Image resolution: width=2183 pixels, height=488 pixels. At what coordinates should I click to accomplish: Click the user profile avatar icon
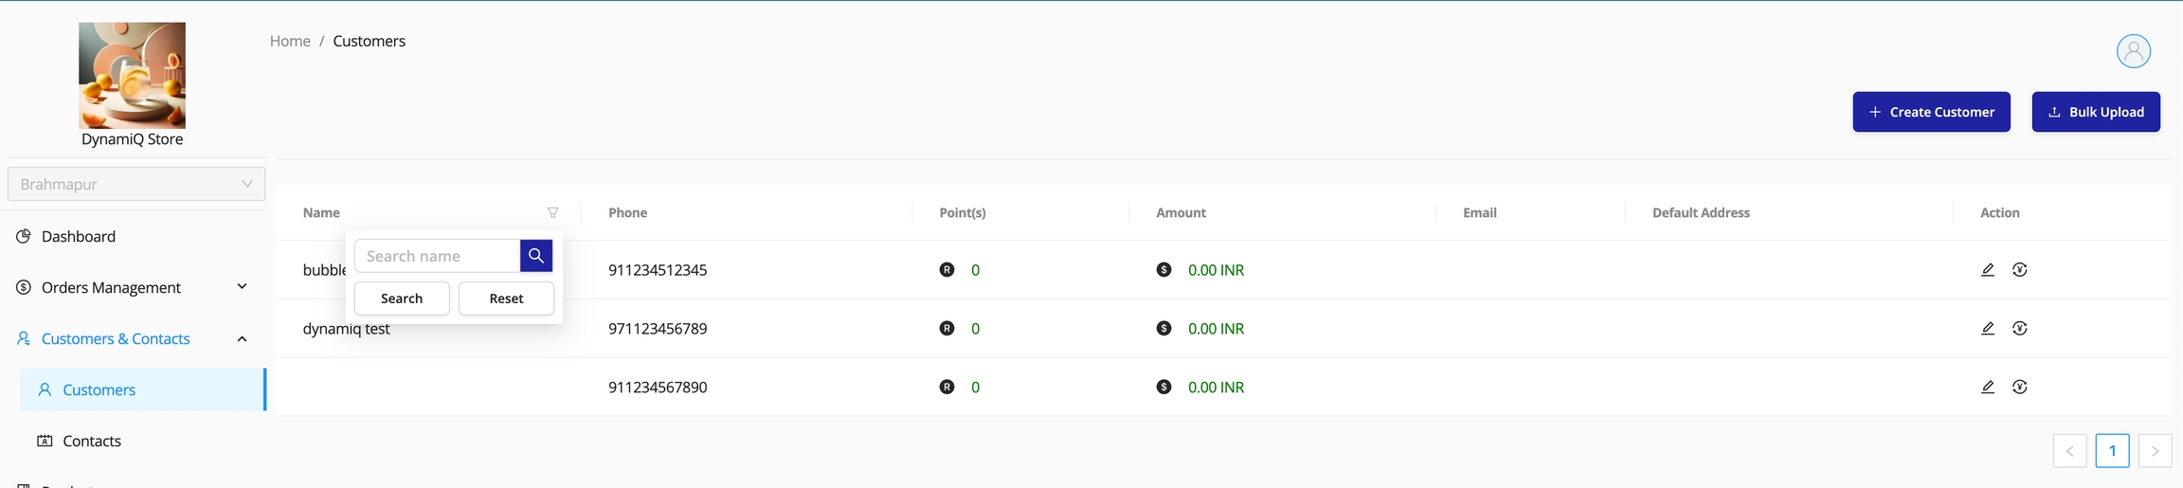pos(2133,51)
